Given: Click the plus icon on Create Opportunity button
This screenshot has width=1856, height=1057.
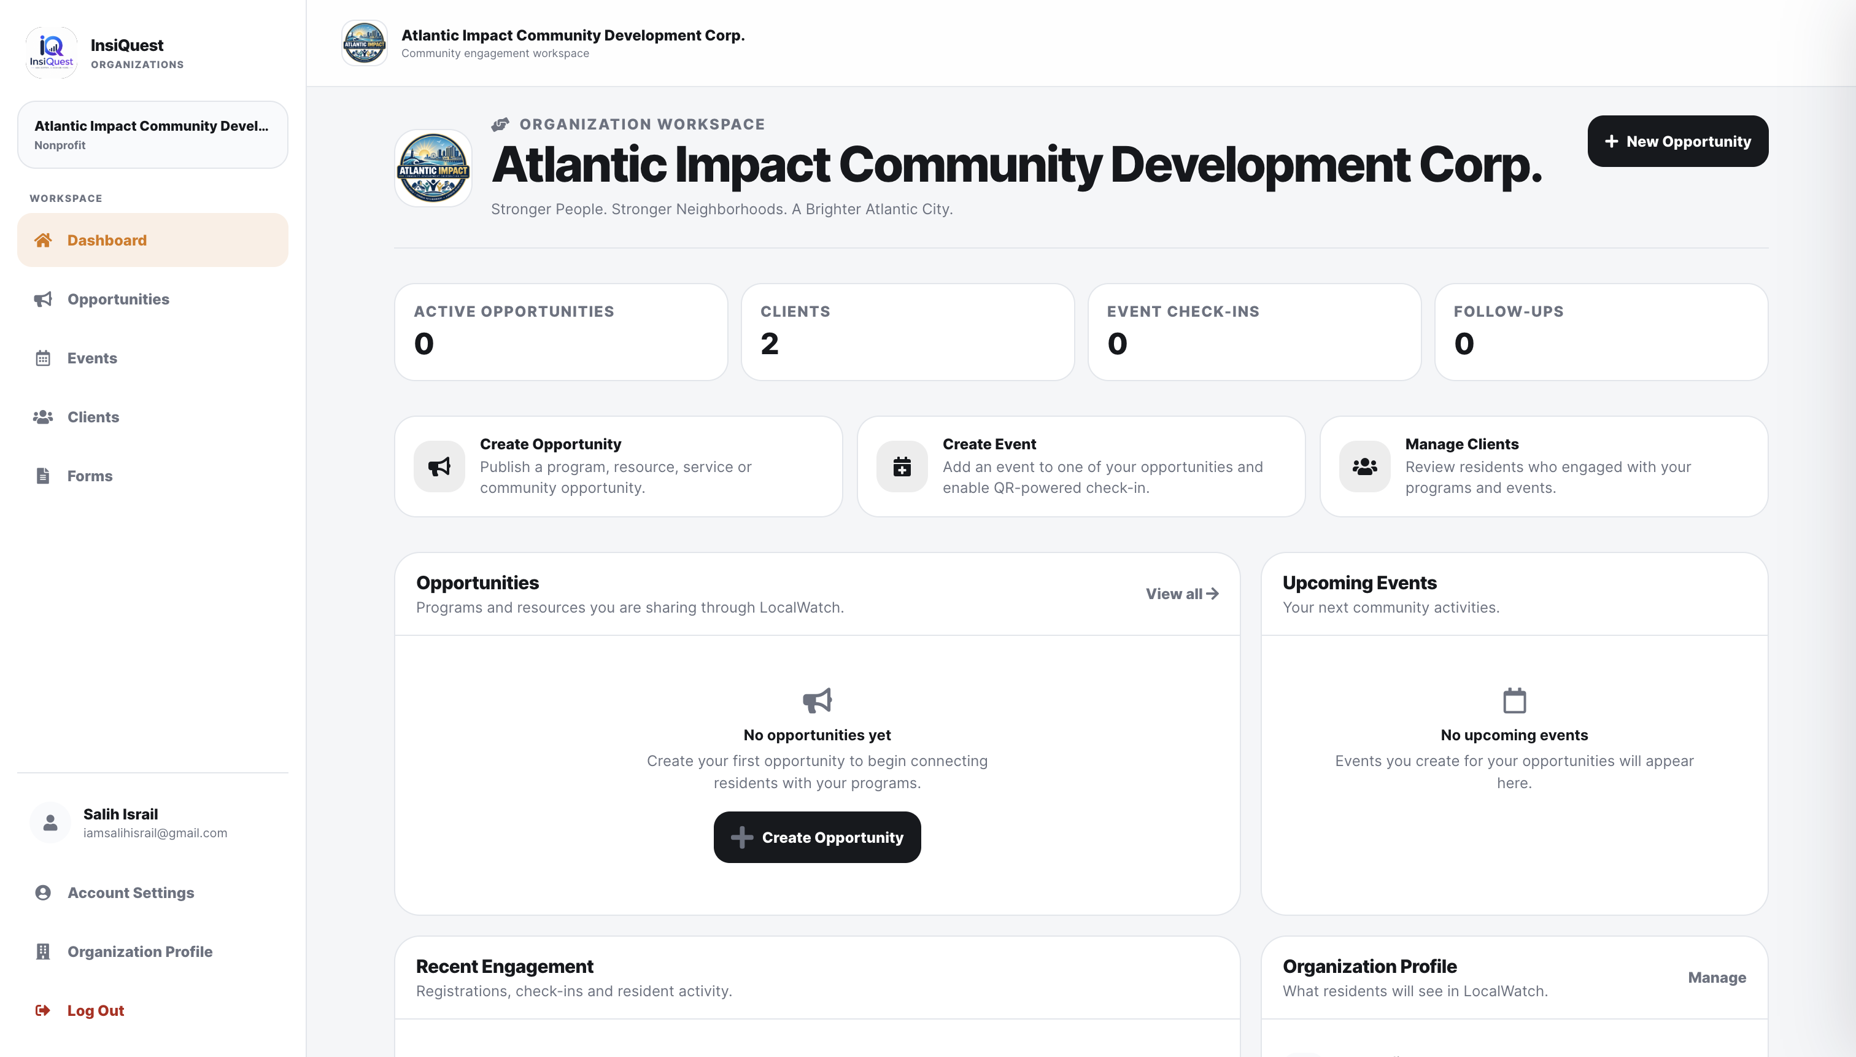Looking at the screenshot, I should pyautogui.click(x=742, y=837).
